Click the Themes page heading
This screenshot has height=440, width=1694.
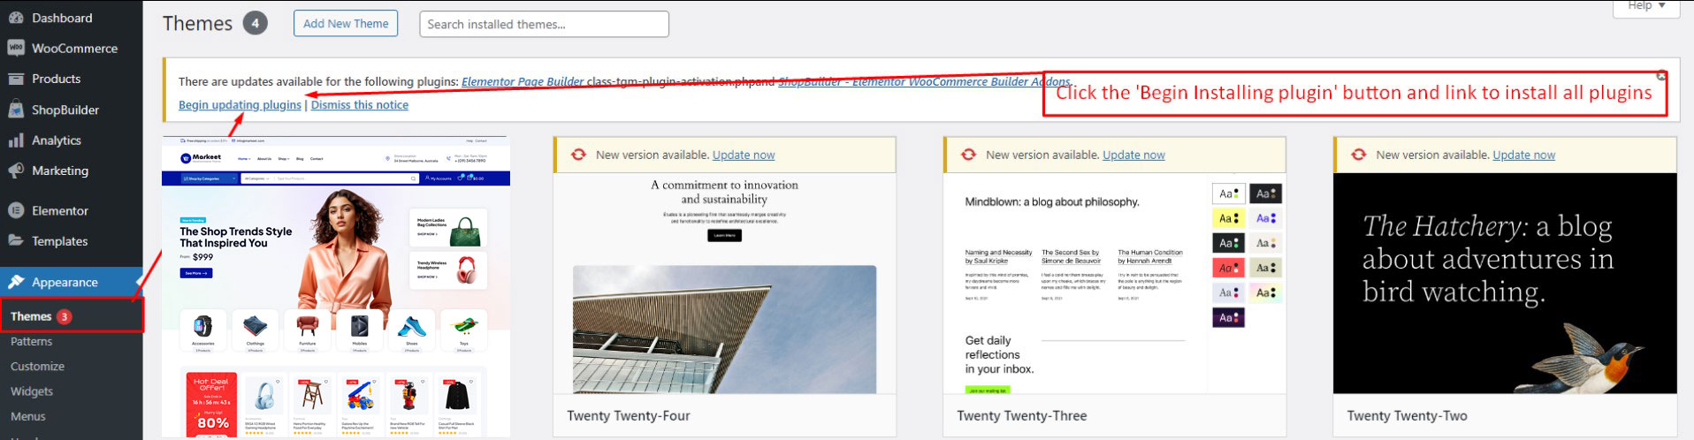click(x=197, y=24)
